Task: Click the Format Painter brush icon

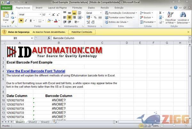Action: 12,22
